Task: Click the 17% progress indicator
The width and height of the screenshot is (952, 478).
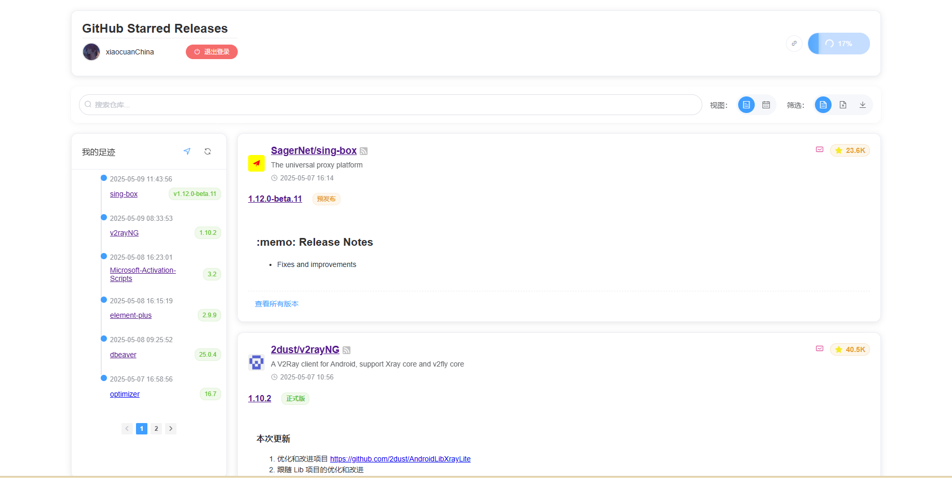Action: pos(839,44)
